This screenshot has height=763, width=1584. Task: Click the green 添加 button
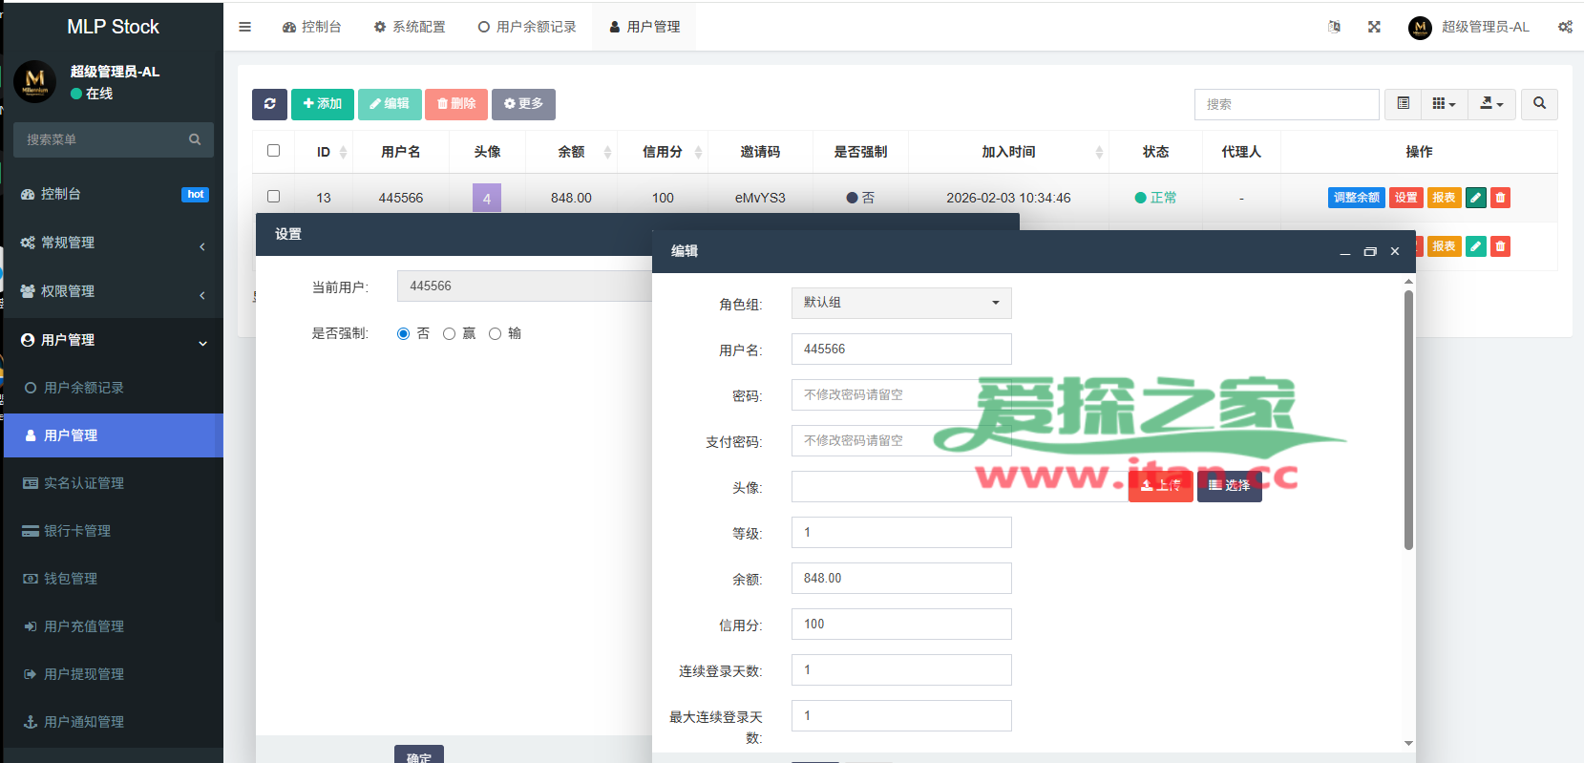[322, 104]
